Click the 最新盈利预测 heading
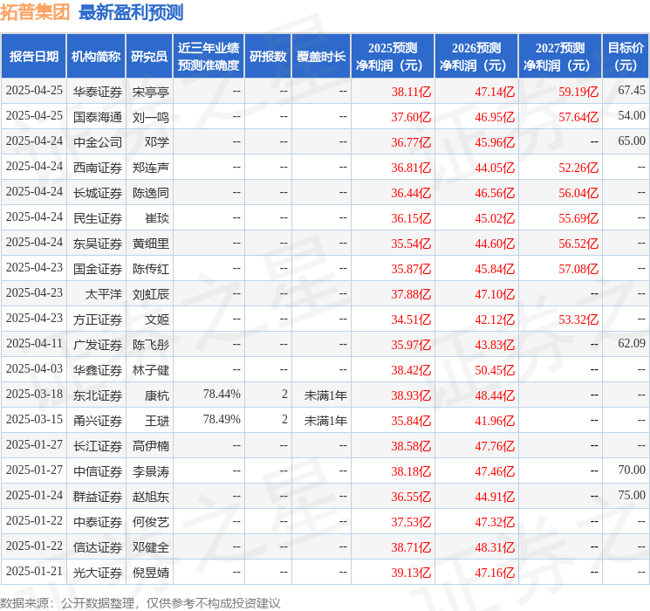 tap(131, 12)
